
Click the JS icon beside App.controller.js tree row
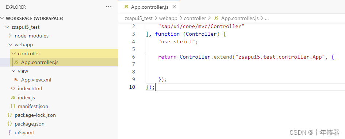point(16,62)
